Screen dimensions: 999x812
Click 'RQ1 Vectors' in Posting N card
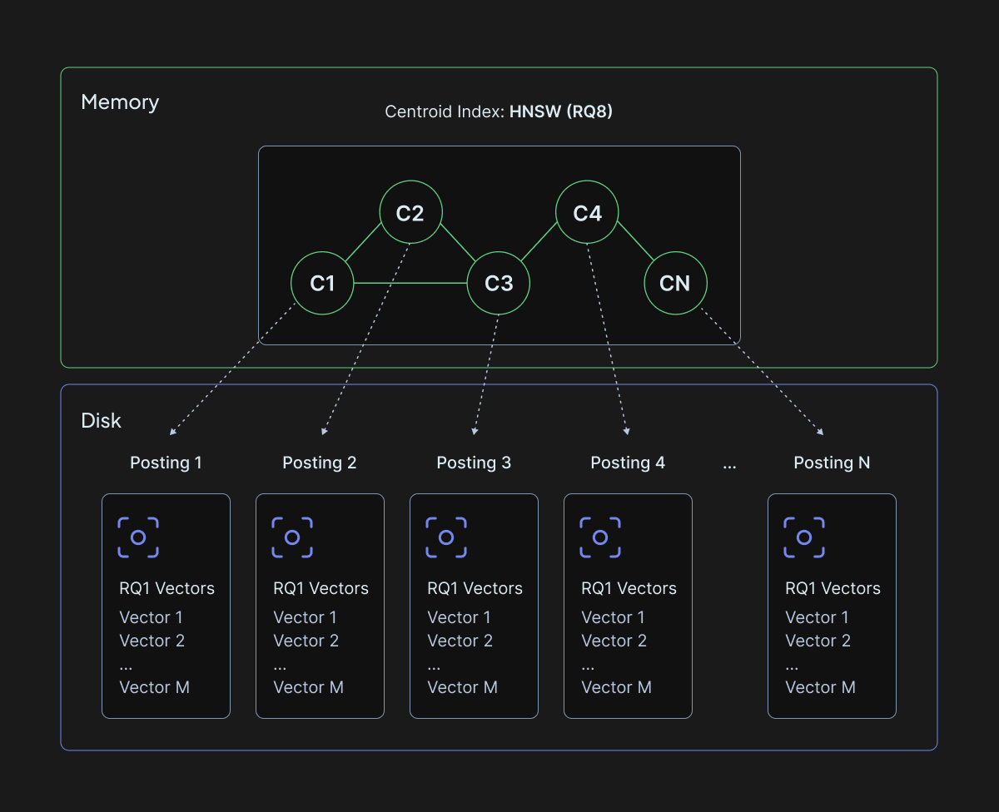(832, 588)
